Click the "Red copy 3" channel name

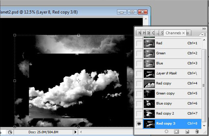[166, 124]
